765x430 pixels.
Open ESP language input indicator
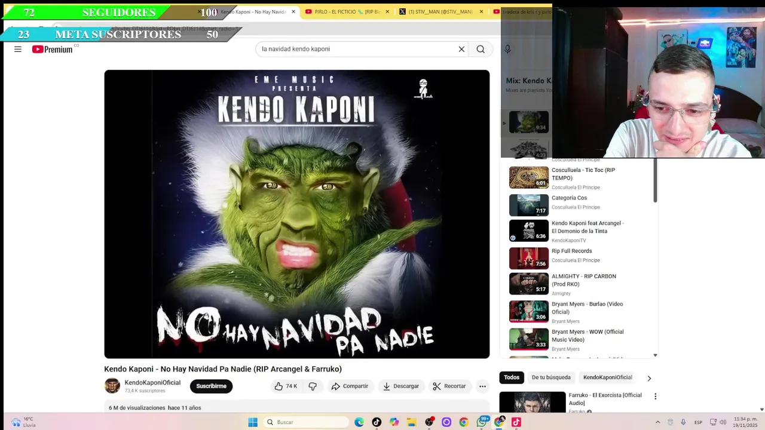point(698,422)
